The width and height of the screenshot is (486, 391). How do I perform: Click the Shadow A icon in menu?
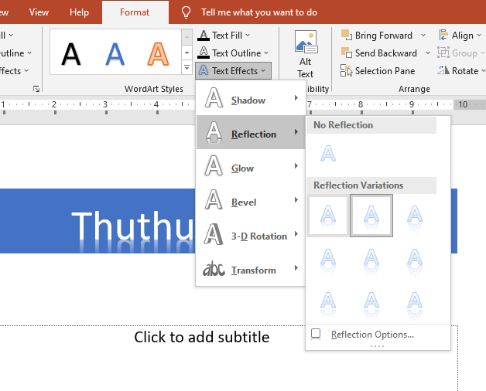click(214, 98)
